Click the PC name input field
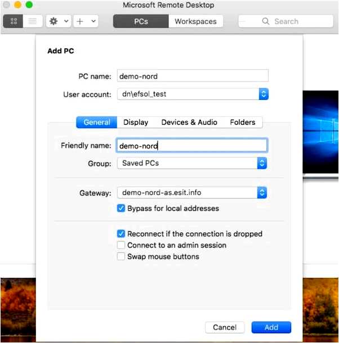 pyautogui.click(x=193, y=76)
